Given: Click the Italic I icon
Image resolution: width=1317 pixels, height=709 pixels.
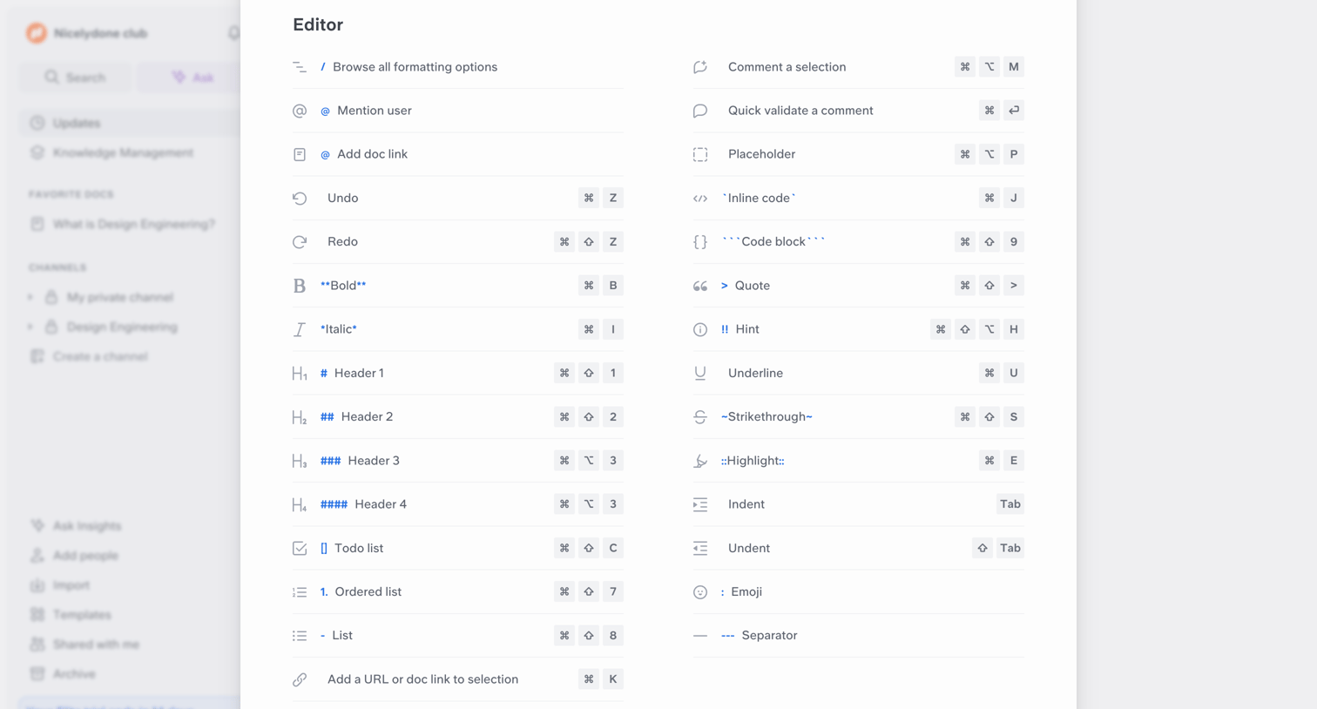Looking at the screenshot, I should (300, 329).
